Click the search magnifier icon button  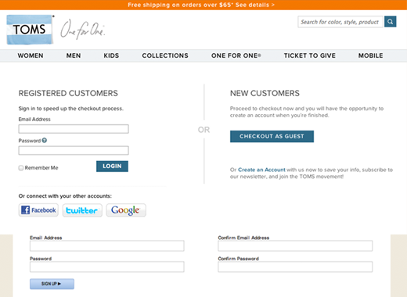pyautogui.click(x=390, y=22)
